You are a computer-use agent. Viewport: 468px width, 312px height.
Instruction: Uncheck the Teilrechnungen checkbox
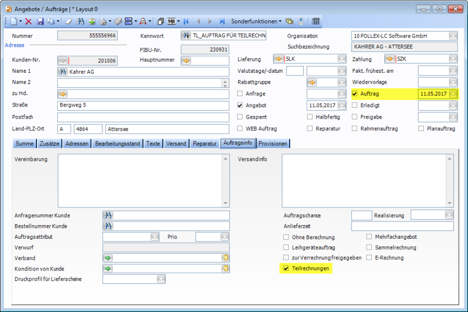286,268
